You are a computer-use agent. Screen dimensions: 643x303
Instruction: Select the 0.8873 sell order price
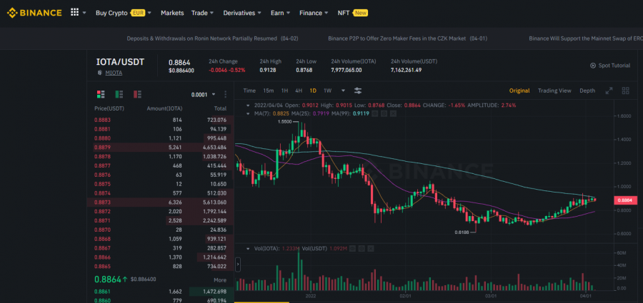[102, 202]
